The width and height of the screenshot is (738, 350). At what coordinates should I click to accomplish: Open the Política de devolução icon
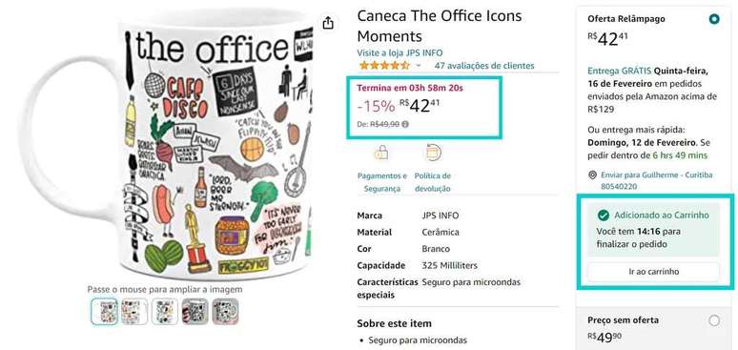coord(432,153)
